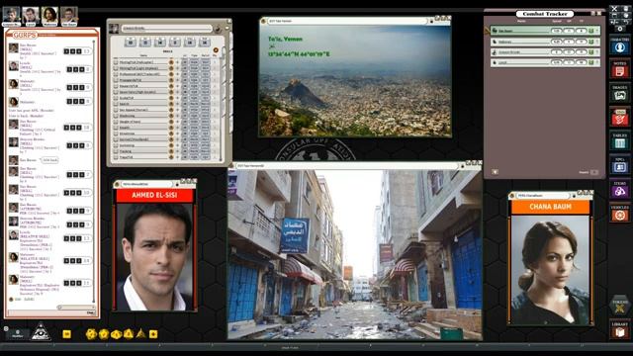
Task: Click the character sheet skills scrollbar
Action: point(221,109)
